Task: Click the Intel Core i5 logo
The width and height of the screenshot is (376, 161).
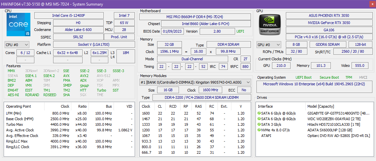Action: [18, 24]
